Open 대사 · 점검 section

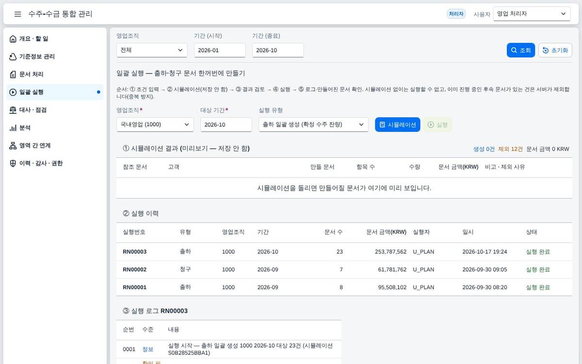pos(55,110)
